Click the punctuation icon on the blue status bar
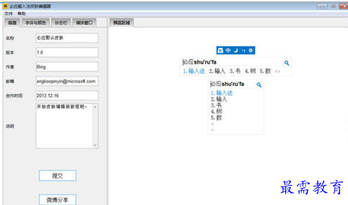The image size is (348, 205). click(243, 51)
